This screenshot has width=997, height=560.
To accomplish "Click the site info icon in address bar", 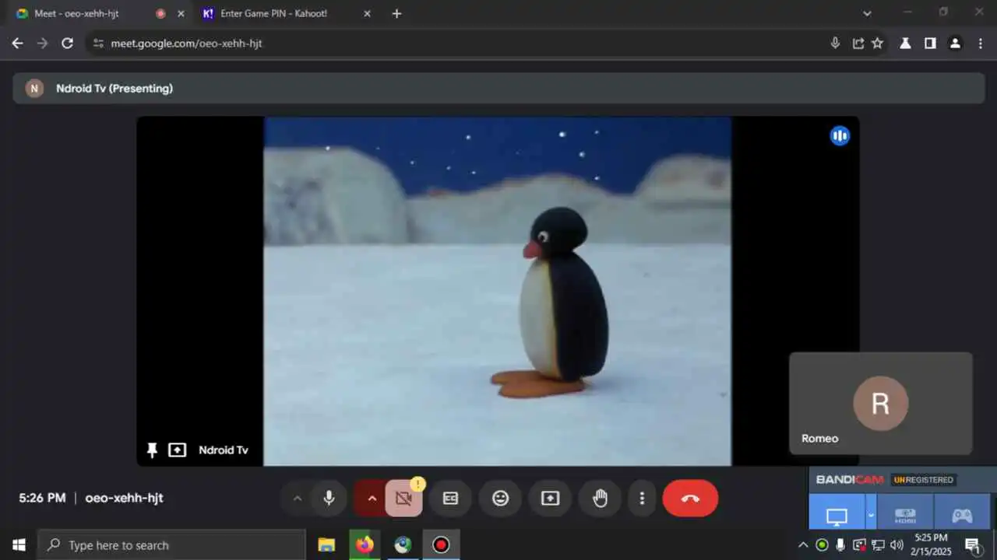I will [97, 44].
